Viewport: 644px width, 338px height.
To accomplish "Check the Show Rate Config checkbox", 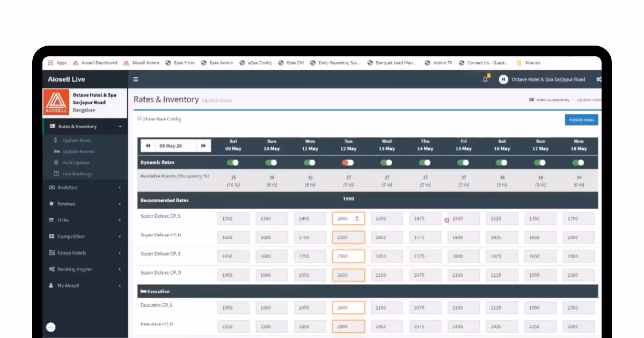I will pos(140,118).
